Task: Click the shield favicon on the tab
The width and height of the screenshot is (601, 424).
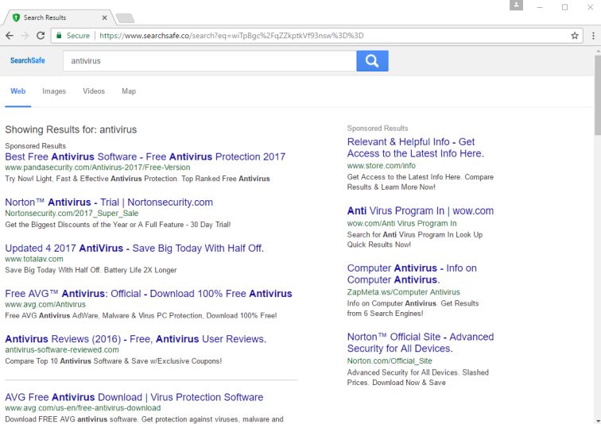Action: [x=16, y=17]
